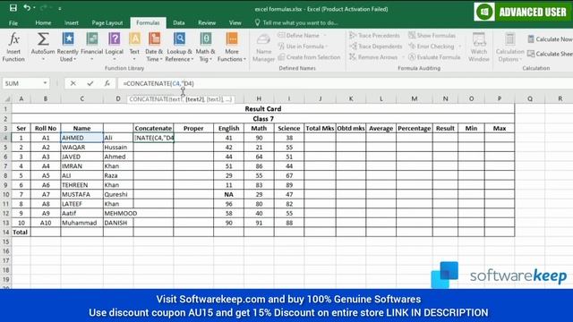Switch to the View tab
The height and width of the screenshot is (322, 573).
pyautogui.click(x=235, y=22)
